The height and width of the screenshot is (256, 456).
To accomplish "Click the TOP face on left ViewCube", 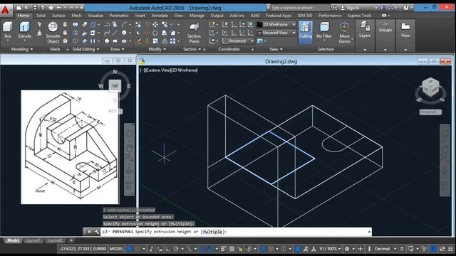I will [115, 86].
